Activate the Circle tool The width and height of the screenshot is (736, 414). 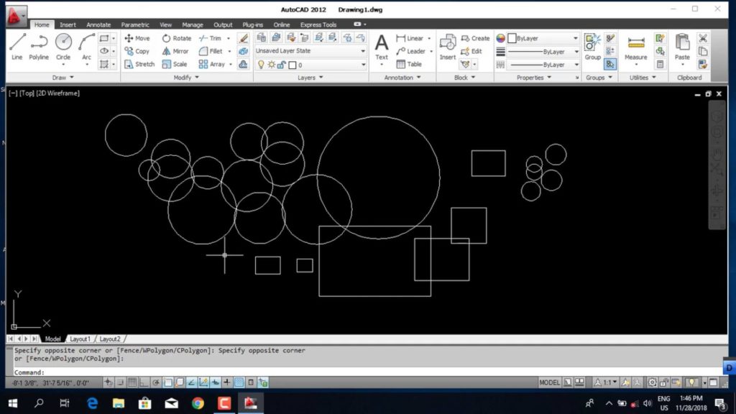[x=63, y=47]
